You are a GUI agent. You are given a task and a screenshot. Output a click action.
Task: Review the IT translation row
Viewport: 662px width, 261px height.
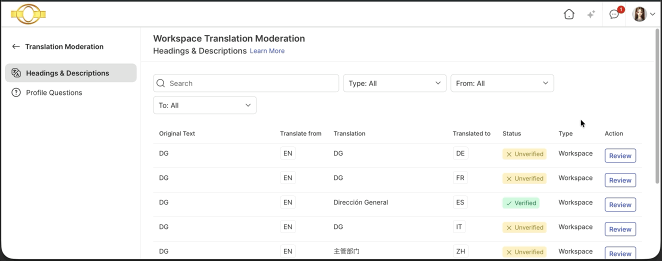pyautogui.click(x=620, y=229)
